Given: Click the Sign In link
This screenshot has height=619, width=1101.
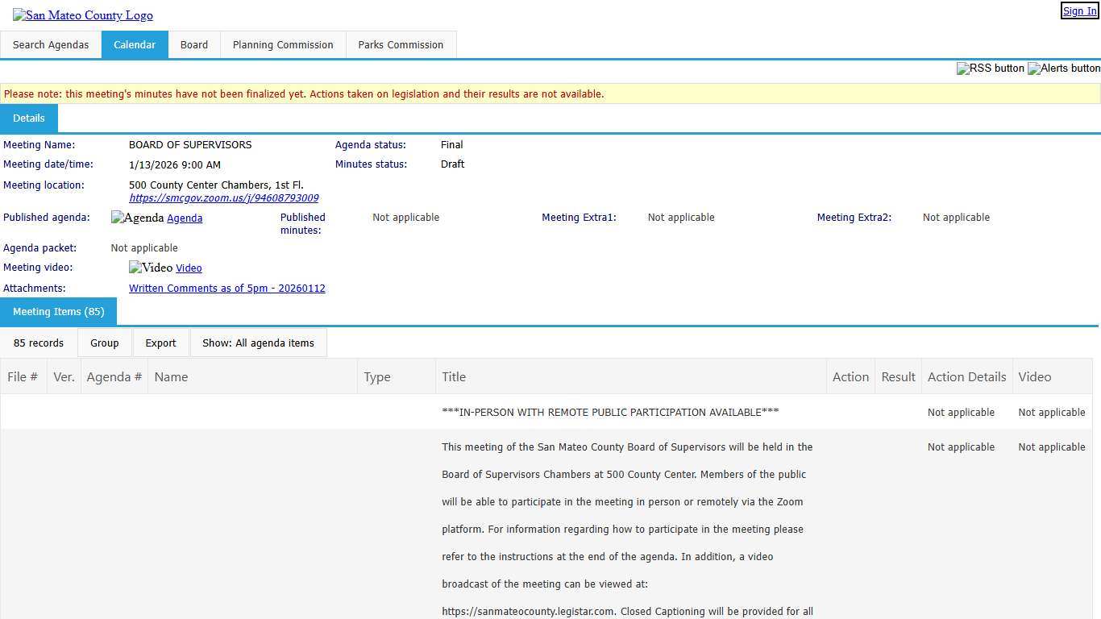Looking at the screenshot, I should coord(1079,11).
